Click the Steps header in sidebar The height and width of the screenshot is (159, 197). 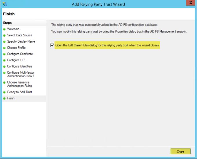pyautogui.click(x=7, y=23)
